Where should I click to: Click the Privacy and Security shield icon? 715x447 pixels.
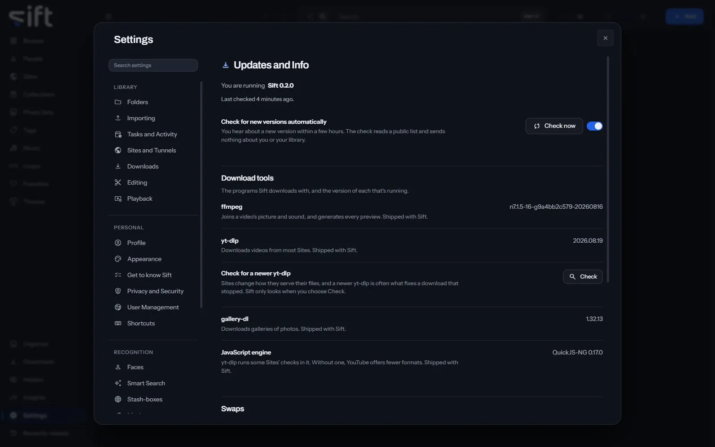(x=118, y=291)
